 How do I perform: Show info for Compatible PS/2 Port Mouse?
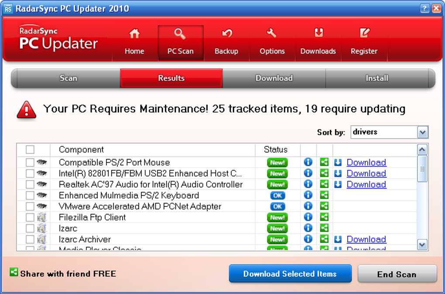pyautogui.click(x=308, y=162)
